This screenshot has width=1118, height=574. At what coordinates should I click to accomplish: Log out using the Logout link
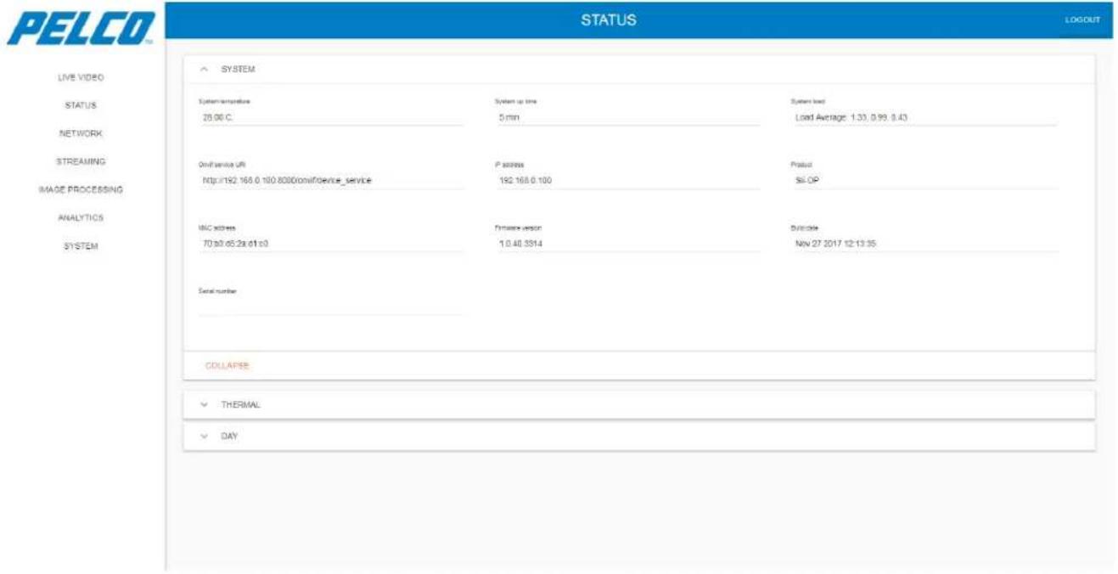point(1082,20)
